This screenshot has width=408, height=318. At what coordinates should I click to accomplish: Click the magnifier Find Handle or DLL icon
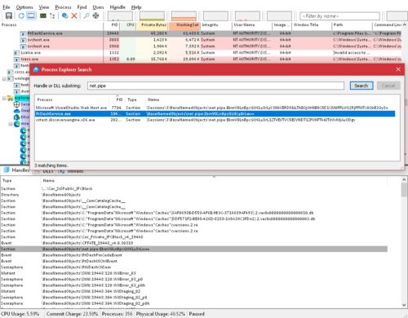tap(86, 15)
